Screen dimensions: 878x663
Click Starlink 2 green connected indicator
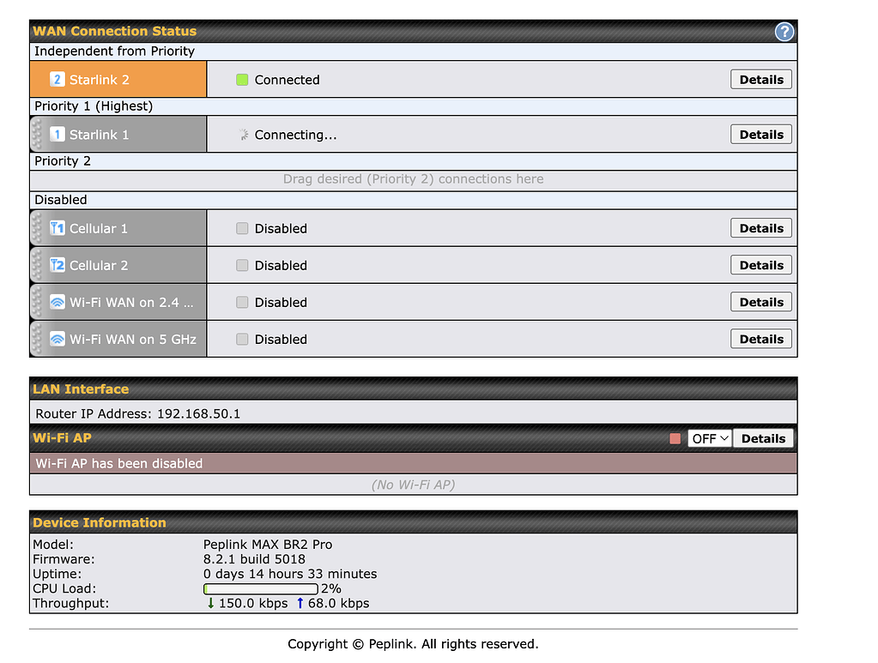click(242, 80)
